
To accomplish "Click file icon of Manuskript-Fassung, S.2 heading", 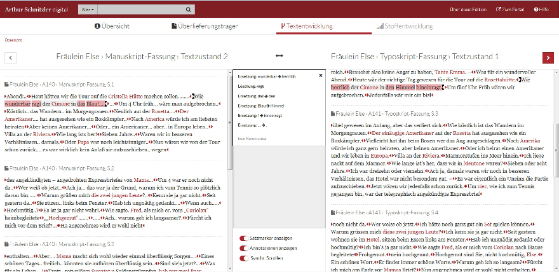I will [6, 168].
